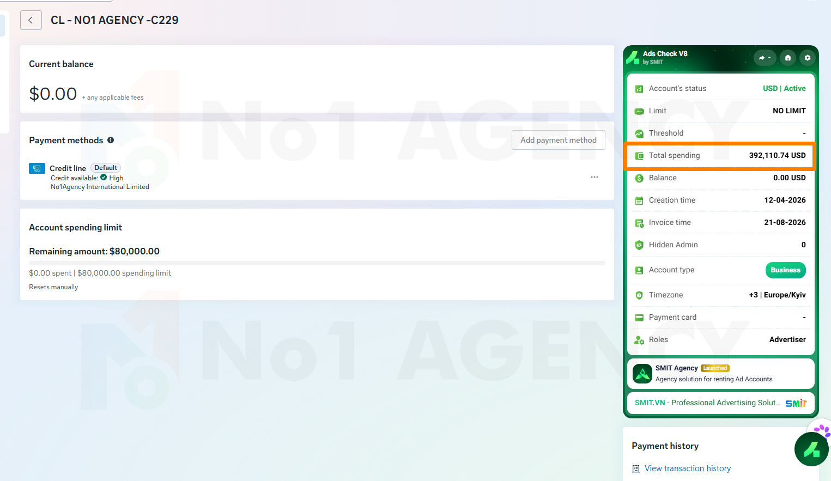Click the Account type icon
The image size is (831, 481).
639,270
